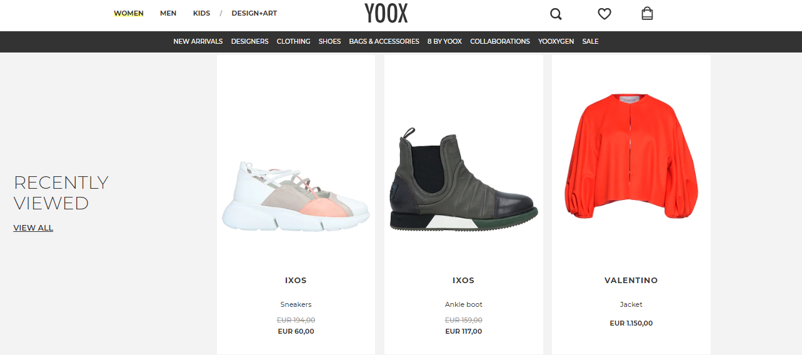This screenshot has height=355, width=802.
Task: Open the DESIGN+ART section
Action: click(254, 13)
